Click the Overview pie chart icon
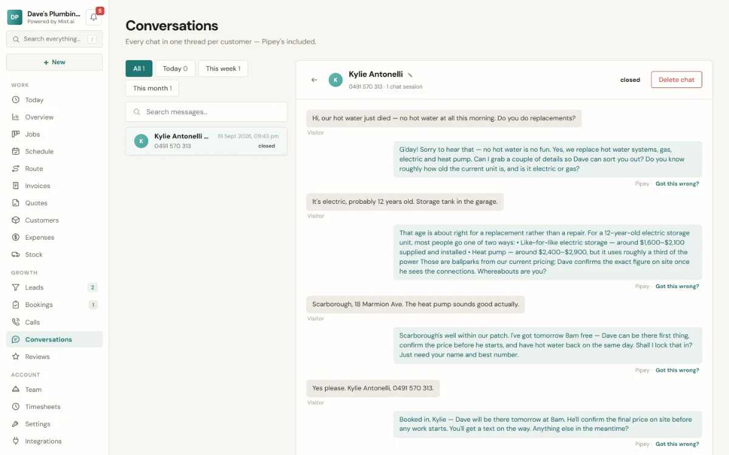This screenshot has height=455, width=729. 16,117
